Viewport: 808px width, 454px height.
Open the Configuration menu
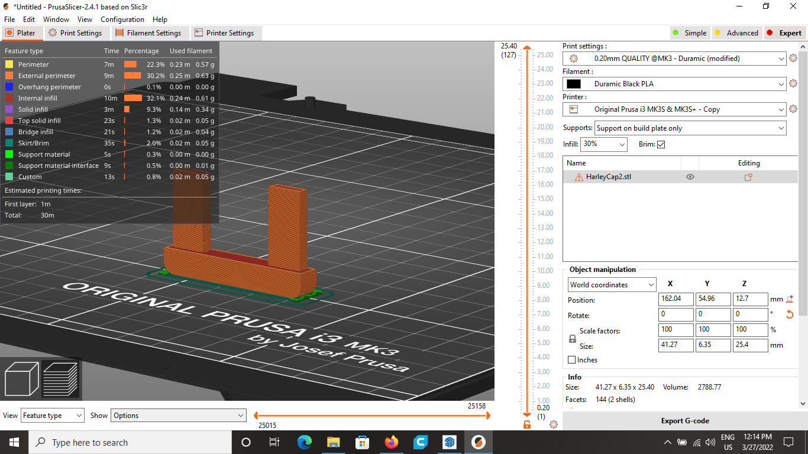pyautogui.click(x=122, y=19)
